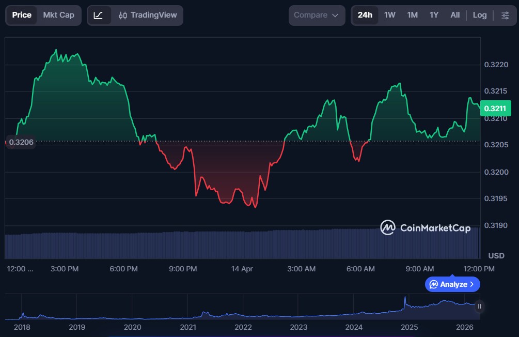The height and width of the screenshot is (337, 519).
Task: Switch to the 1W time range
Action: click(389, 16)
